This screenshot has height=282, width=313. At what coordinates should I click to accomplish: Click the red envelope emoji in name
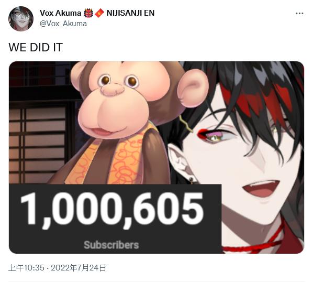[x=99, y=13]
